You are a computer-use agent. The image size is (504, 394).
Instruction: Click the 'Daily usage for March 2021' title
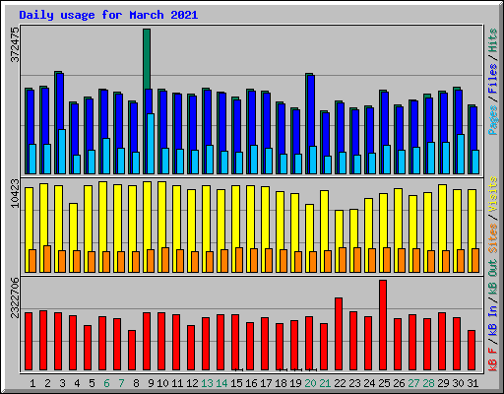point(108,15)
